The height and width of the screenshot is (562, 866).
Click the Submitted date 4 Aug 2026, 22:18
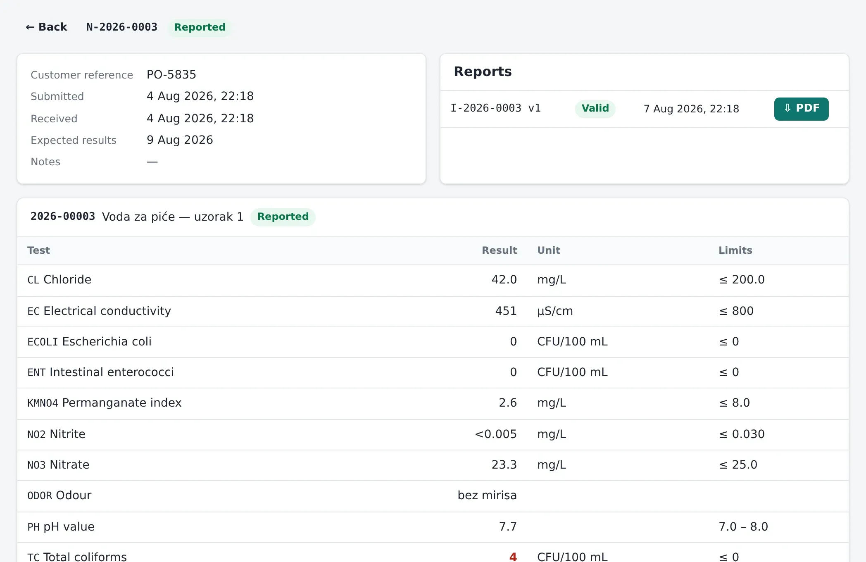200,96
